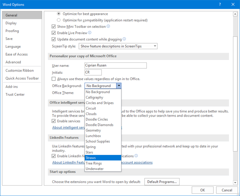Collapse the Office Background dropdown arrow
This screenshot has height=196, width=240.
pyautogui.click(x=119, y=86)
